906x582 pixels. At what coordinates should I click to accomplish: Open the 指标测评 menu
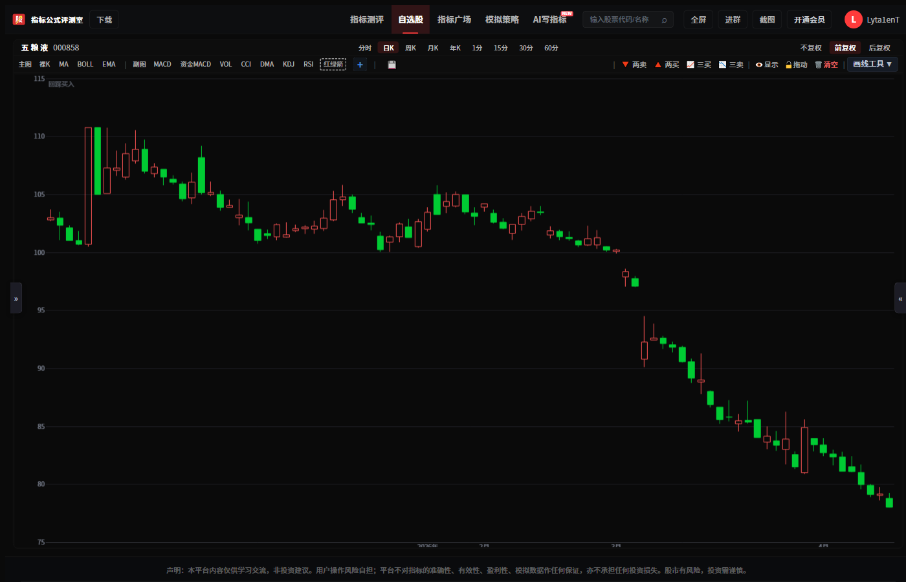[367, 19]
